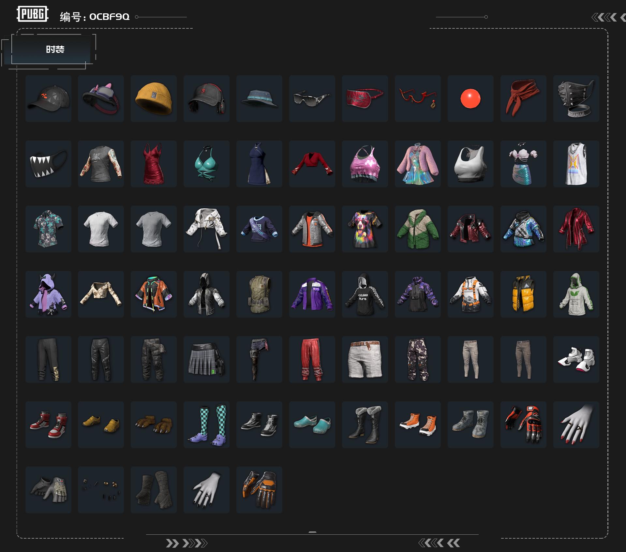Click the right-pointing chevrons at the bottom
626x552 pixels.
(x=186, y=543)
